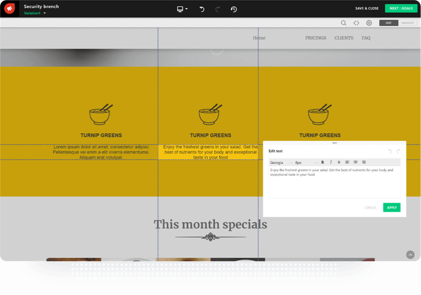Click the green APPLY button
The width and height of the screenshot is (421, 295).
392,208
